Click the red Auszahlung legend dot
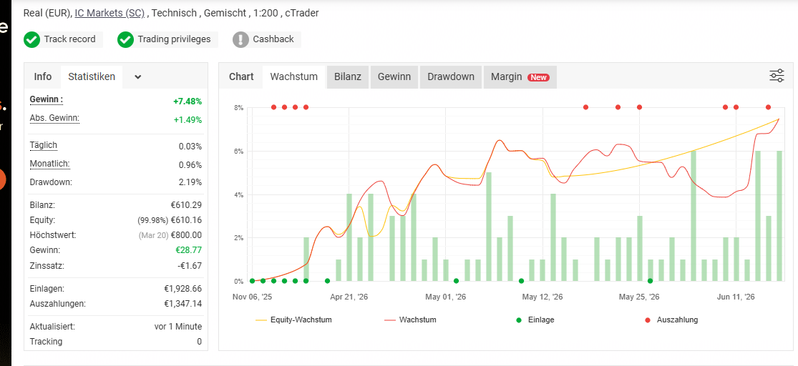 [648, 320]
